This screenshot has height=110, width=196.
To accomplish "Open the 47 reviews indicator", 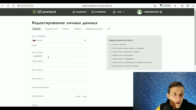I will click(x=165, y=5).
